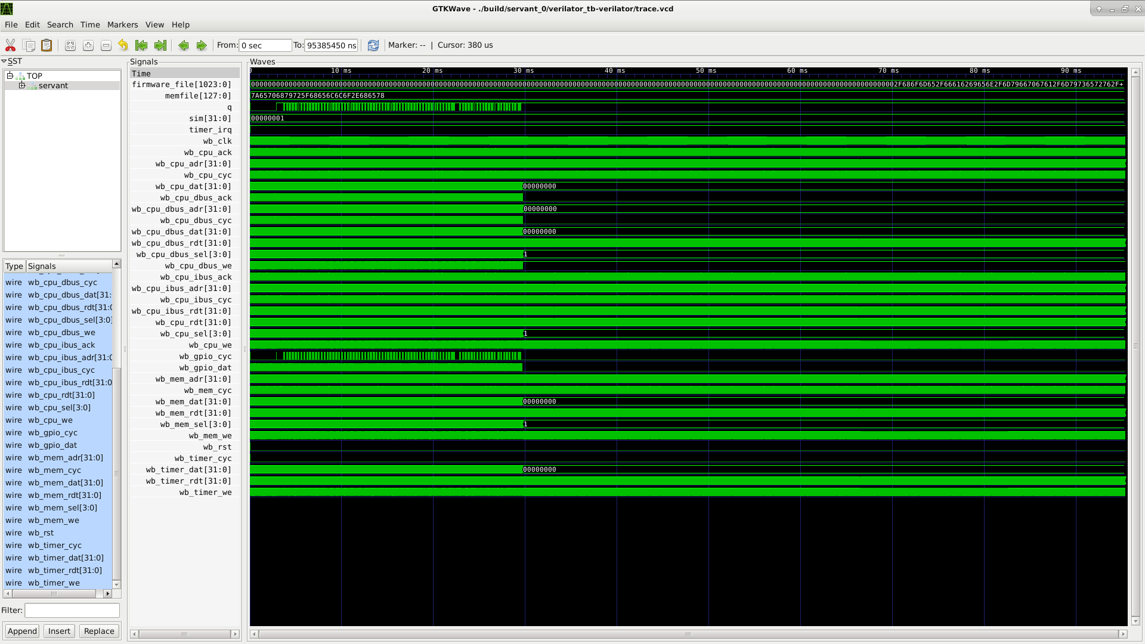Deselect wb_rst in the signal list
Viewport: 1145px width, 644px height.
tap(42, 532)
